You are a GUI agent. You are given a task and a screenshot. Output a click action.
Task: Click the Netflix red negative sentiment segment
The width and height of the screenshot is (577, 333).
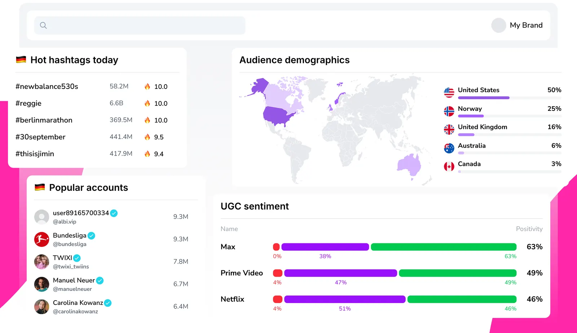(278, 299)
